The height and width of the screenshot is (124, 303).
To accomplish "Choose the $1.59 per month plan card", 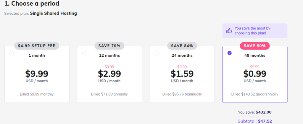I will [182, 74].
